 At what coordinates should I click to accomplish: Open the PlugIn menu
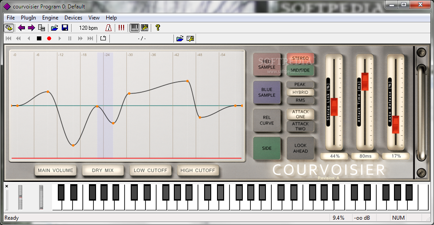pos(28,18)
